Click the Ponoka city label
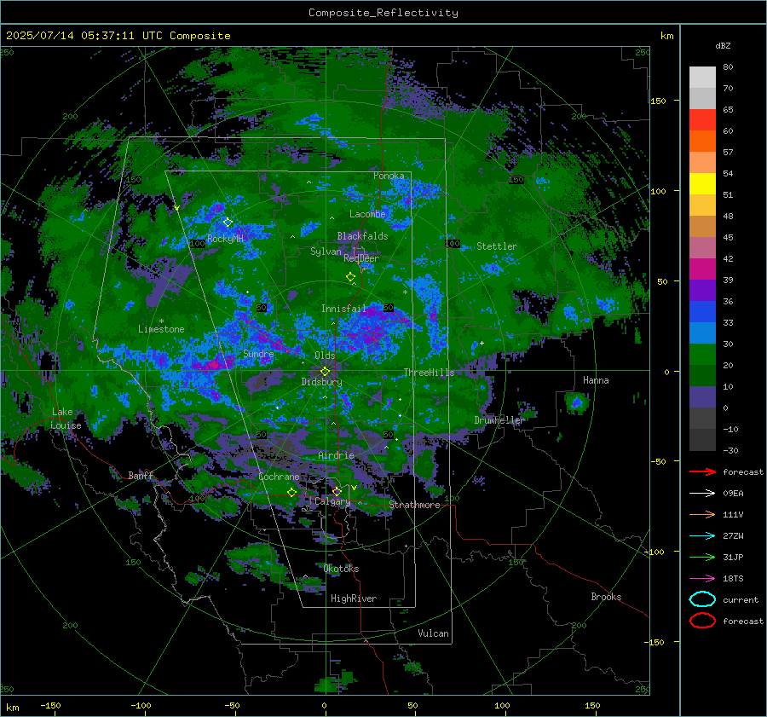 pos(389,176)
